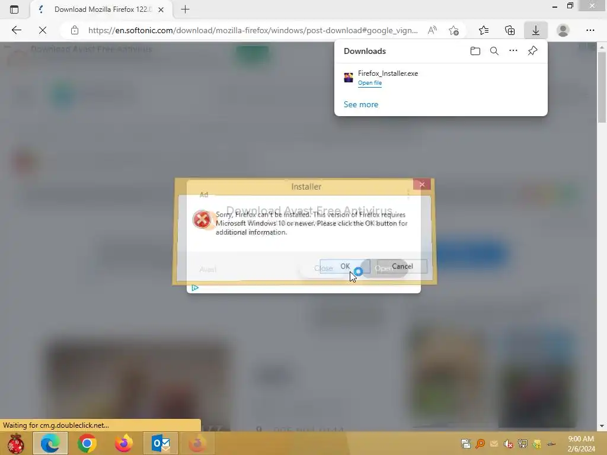Image resolution: width=607 pixels, height=455 pixels.
Task: Open more options in Downloads panel
Action: point(513,51)
